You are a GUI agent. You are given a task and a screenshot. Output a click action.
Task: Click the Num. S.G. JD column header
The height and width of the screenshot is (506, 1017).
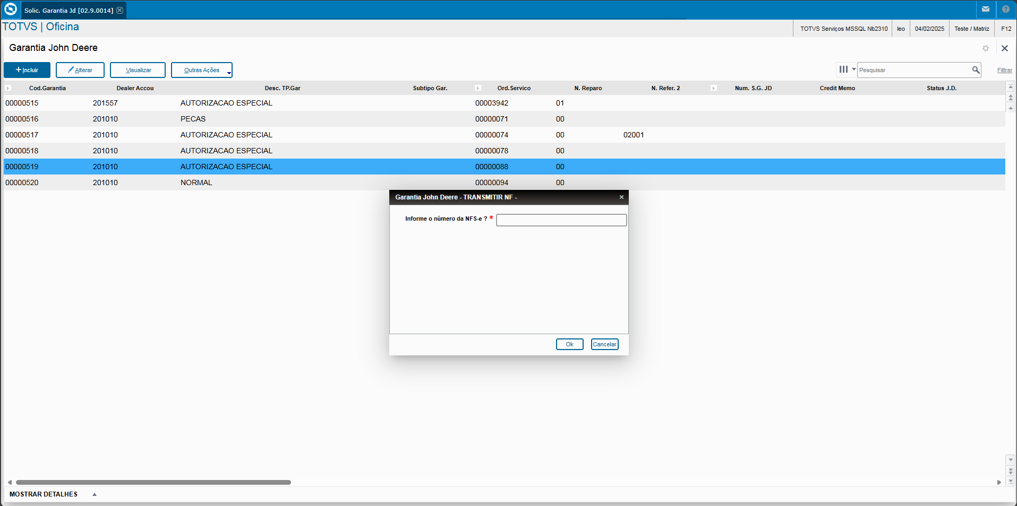point(753,88)
